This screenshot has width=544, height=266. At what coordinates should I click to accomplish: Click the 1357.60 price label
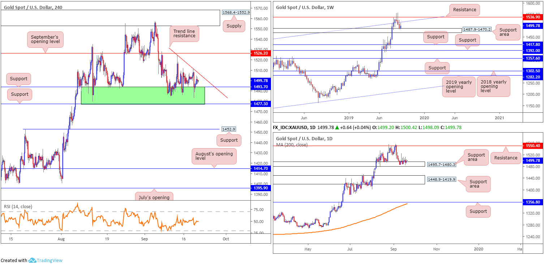(533, 58)
